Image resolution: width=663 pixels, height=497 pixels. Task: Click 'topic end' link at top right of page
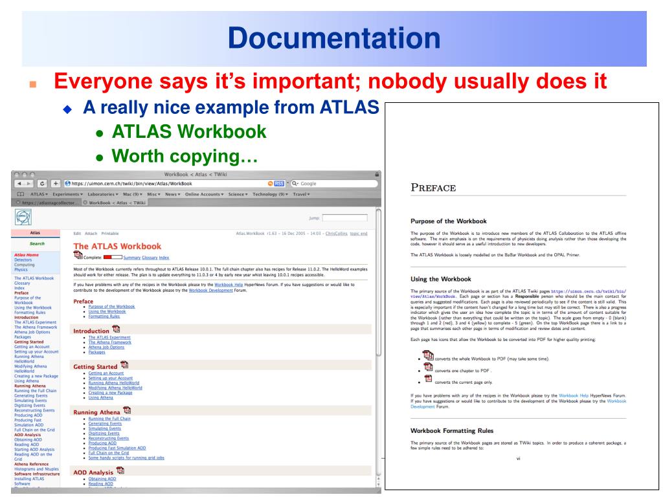359,233
